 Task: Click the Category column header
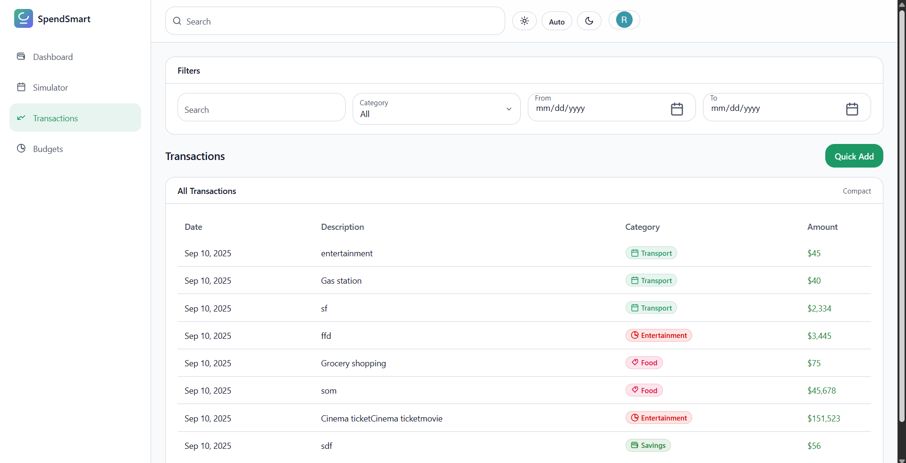click(x=642, y=227)
